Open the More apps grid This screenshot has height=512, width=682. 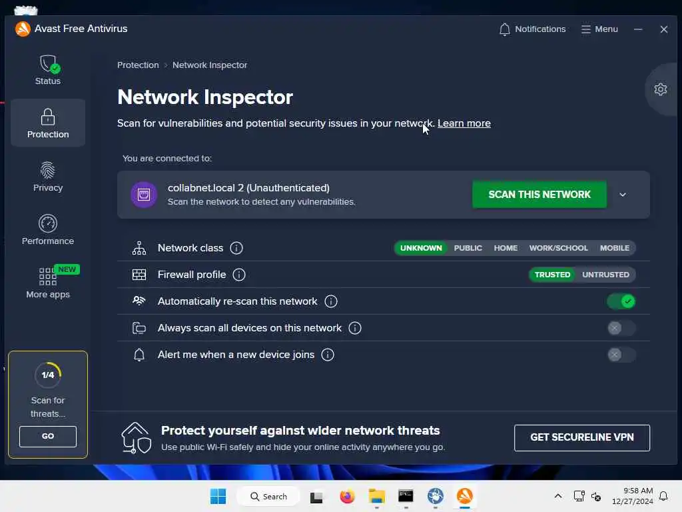[48, 283]
